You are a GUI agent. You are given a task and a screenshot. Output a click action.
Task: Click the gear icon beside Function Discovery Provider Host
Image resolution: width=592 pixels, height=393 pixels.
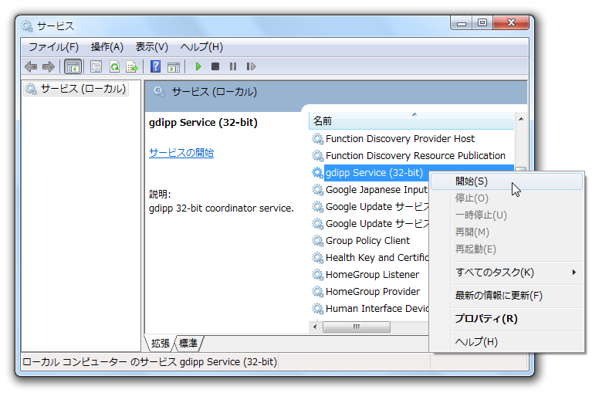(318, 139)
